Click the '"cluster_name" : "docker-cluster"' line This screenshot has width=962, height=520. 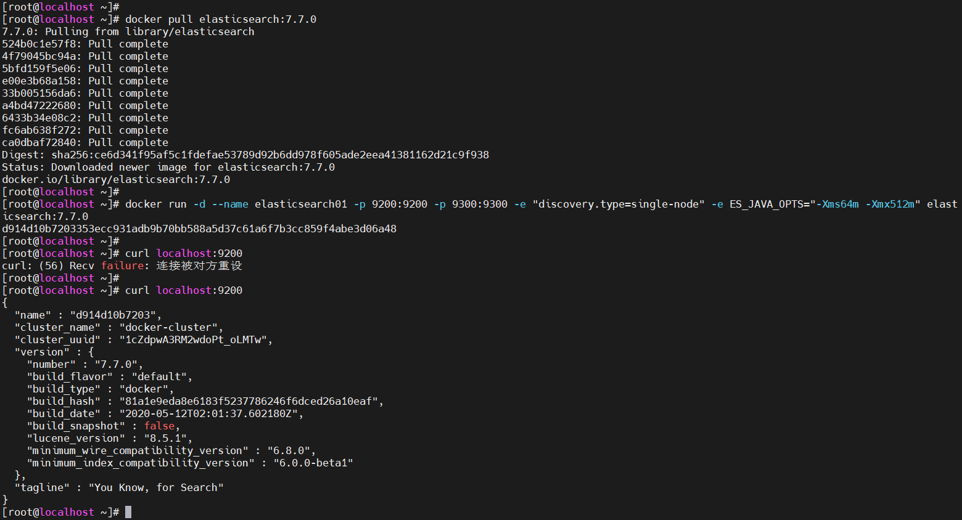click(119, 327)
